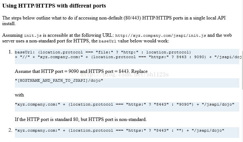This screenshot has height=142, width=243.
Task: Click the inline "baseUrl" code word in paragraph
Action: point(107,41)
